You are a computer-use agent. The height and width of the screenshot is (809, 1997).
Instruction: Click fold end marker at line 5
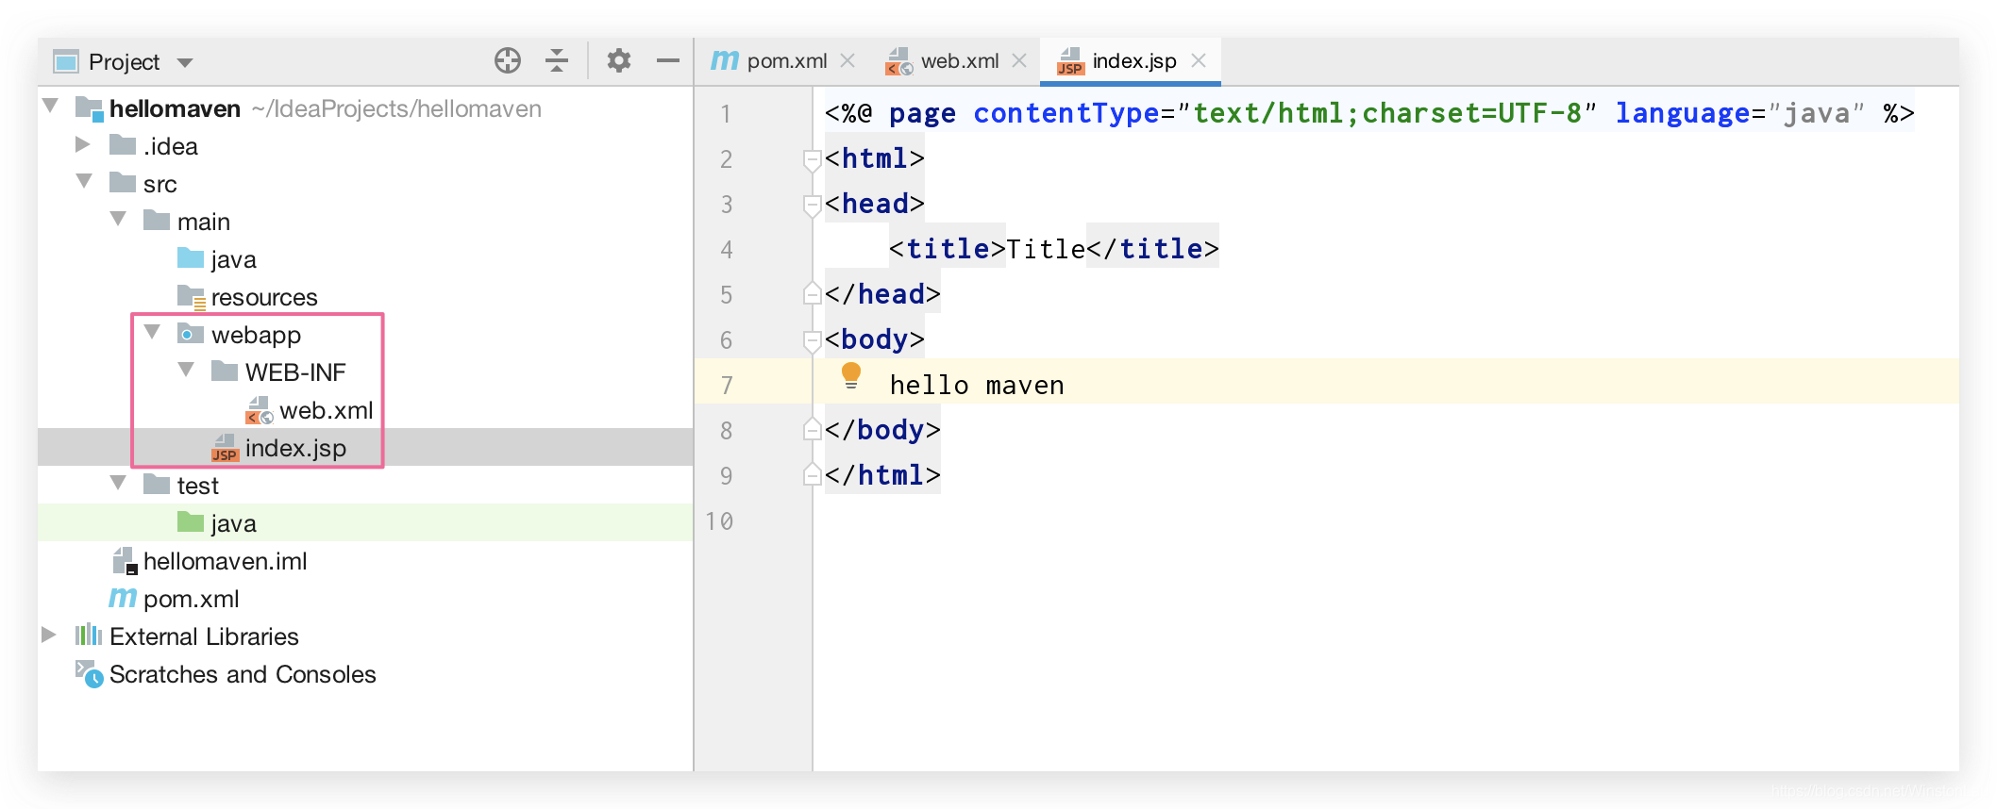coord(812,293)
